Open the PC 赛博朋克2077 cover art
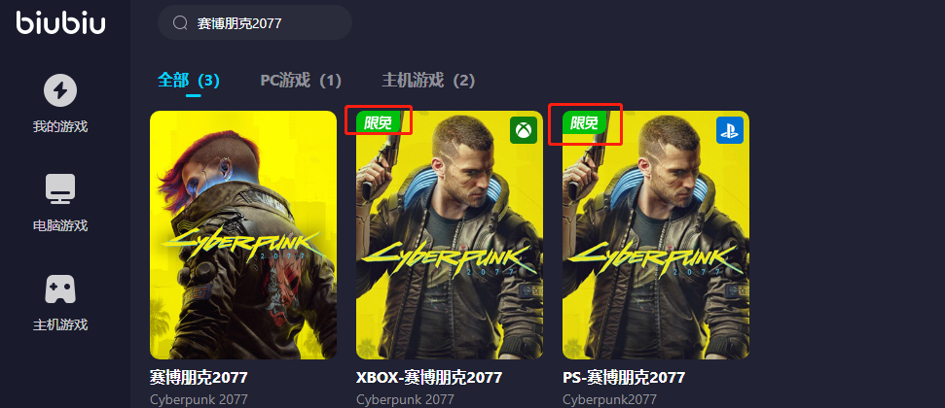This screenshot has height=408, width=945. [243, 235]
